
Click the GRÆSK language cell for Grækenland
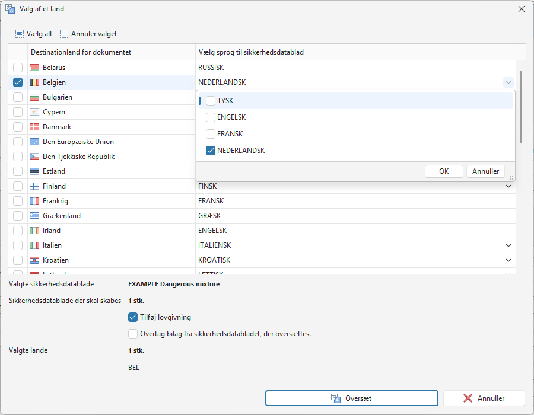point(355,216)
